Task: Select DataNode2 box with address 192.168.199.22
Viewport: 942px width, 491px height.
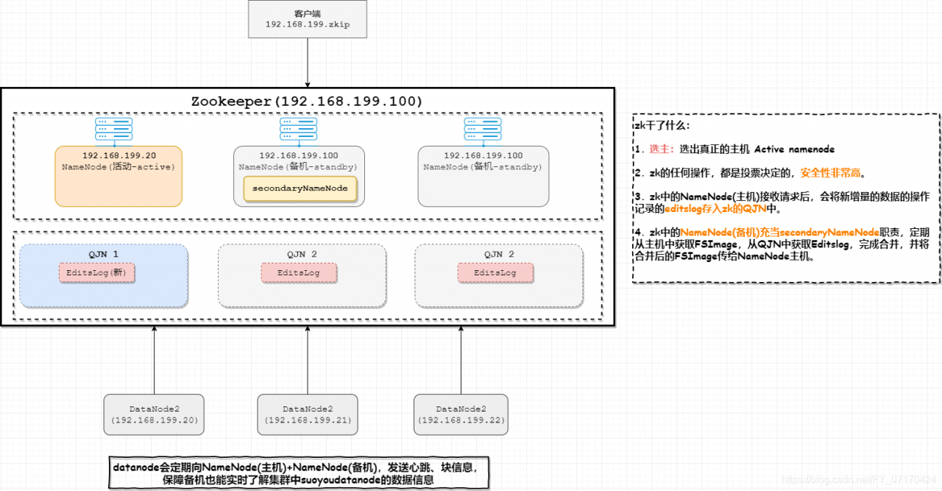Action: (x=461, y=414)
